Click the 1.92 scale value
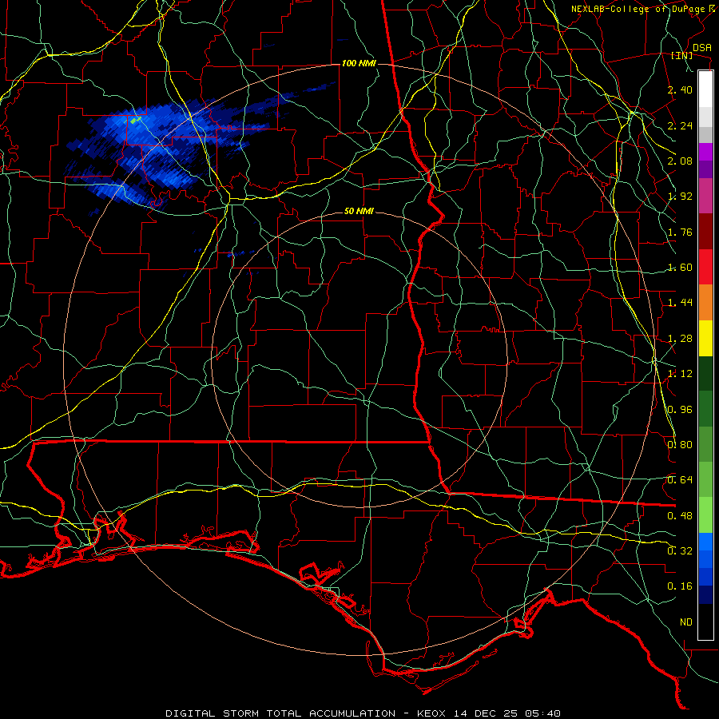Viewport: 719px width, 719px height. [680, 197]
